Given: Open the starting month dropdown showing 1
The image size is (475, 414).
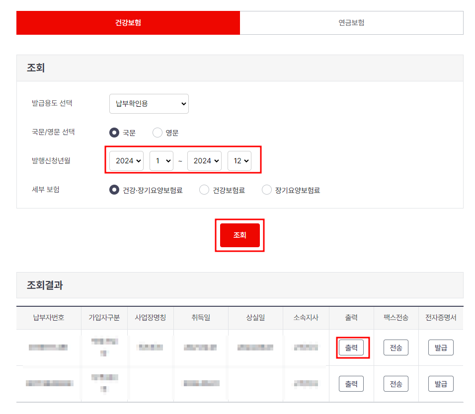Looking at the screenshot, I should pos(161,160).
